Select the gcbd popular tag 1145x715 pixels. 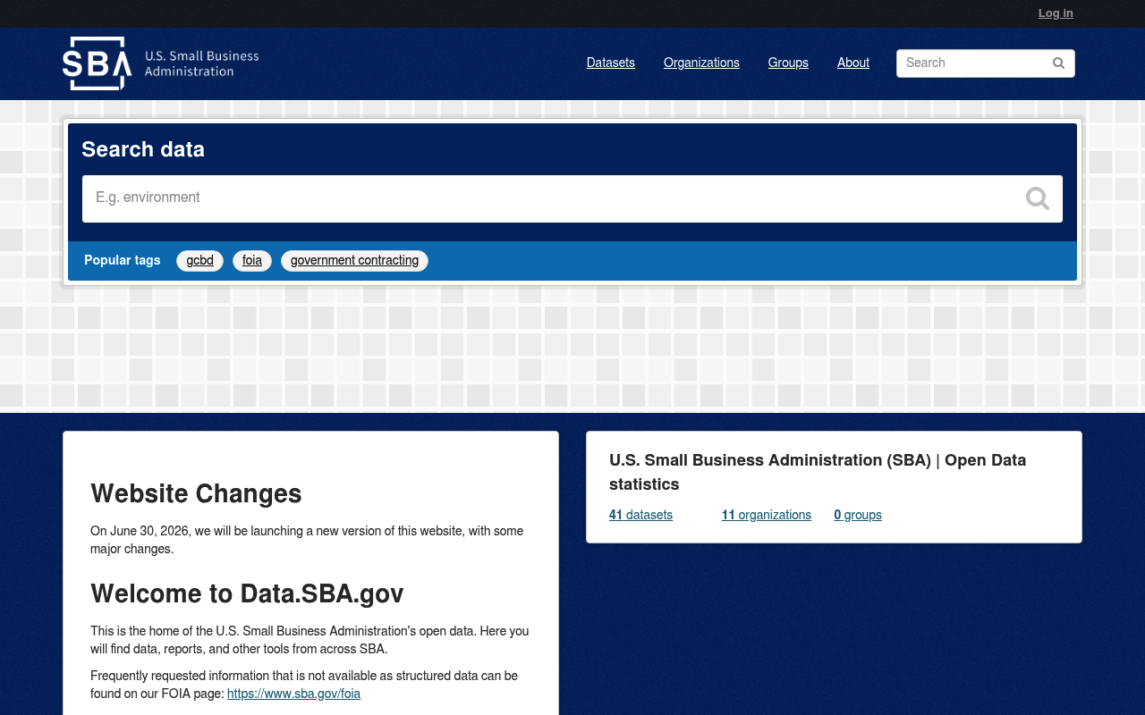coord(199,260)
